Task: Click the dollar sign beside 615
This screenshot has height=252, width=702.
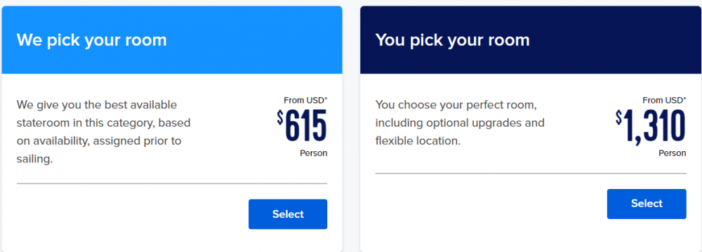Action: (x=280, y=118)
